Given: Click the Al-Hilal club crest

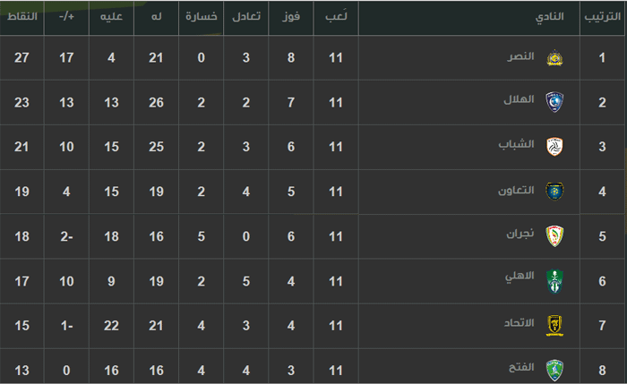Looking at the screenshot, I should click(554, 102).
